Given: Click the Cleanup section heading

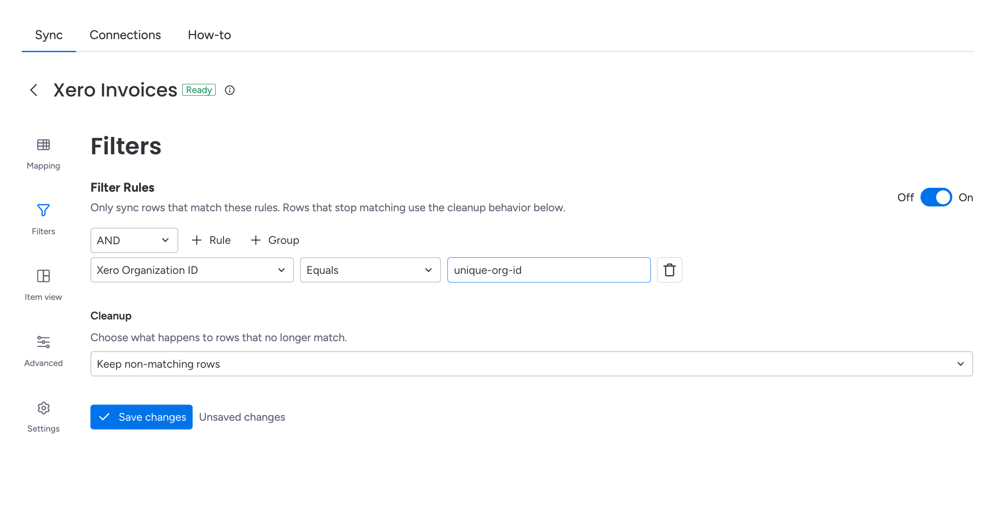Looking at the screenshot, I should click(x=111, y=316).
